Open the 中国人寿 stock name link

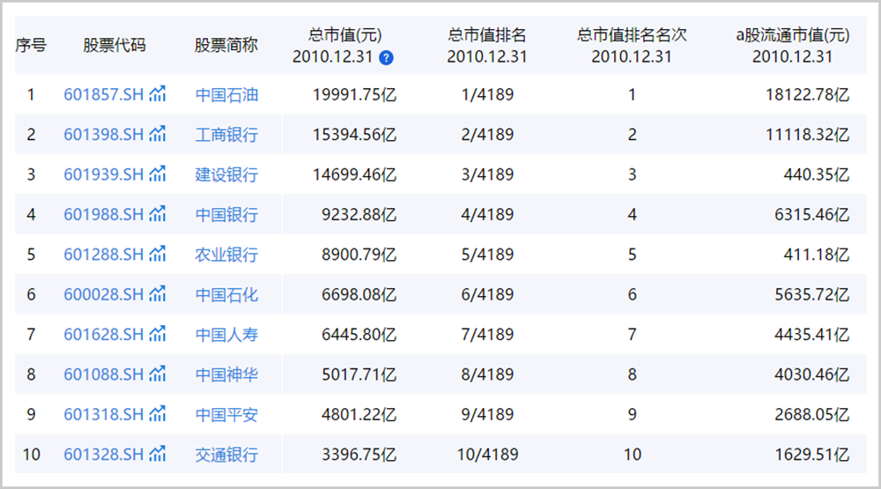[x=226, y=334]
